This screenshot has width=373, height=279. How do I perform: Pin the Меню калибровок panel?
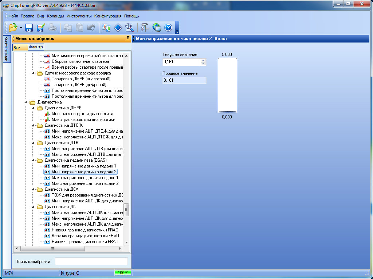coord(127,39)
